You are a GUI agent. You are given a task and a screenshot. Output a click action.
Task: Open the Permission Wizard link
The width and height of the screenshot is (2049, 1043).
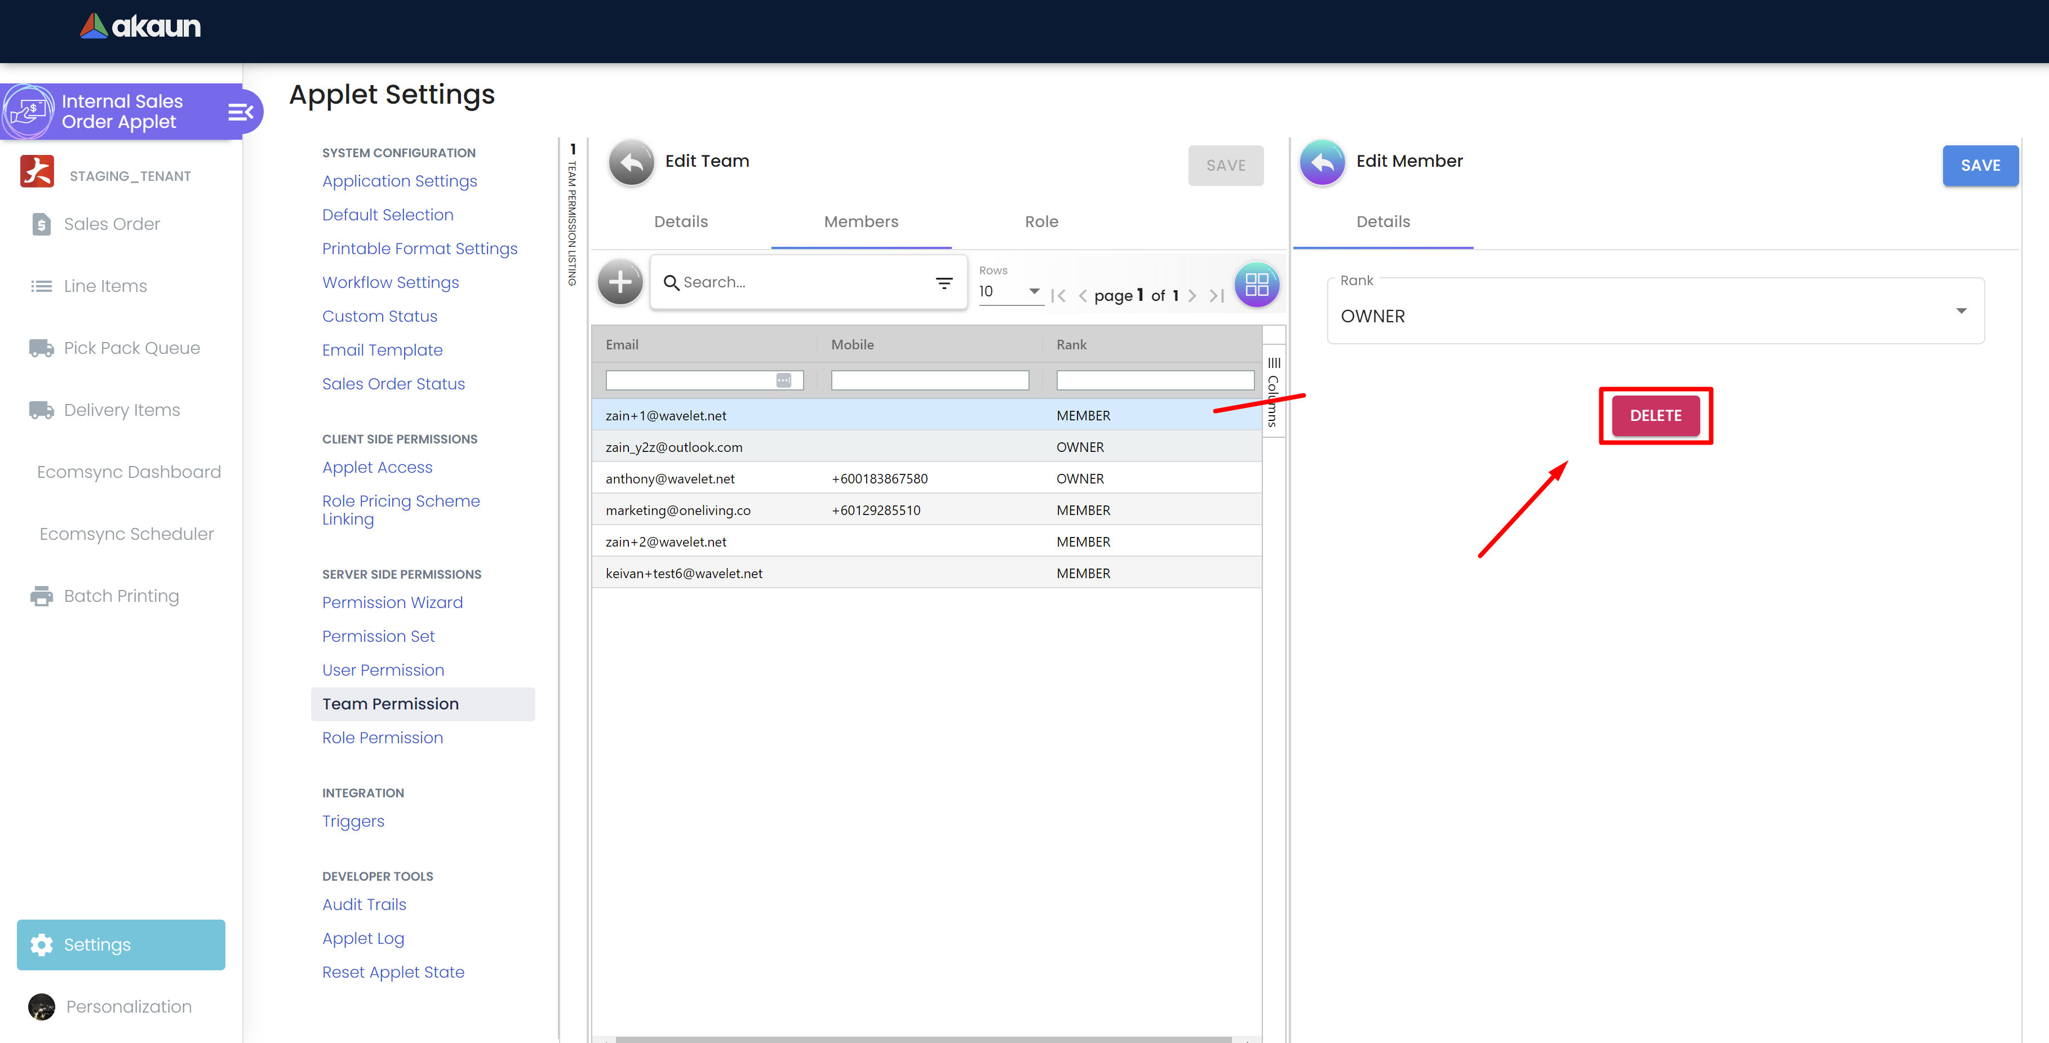[392, 602]
